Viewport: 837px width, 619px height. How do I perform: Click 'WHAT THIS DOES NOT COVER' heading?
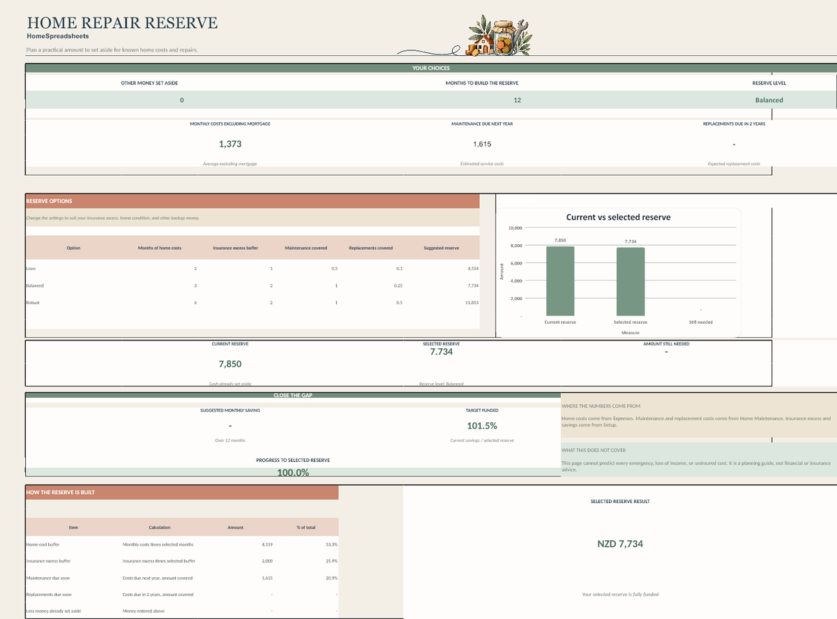594,450
